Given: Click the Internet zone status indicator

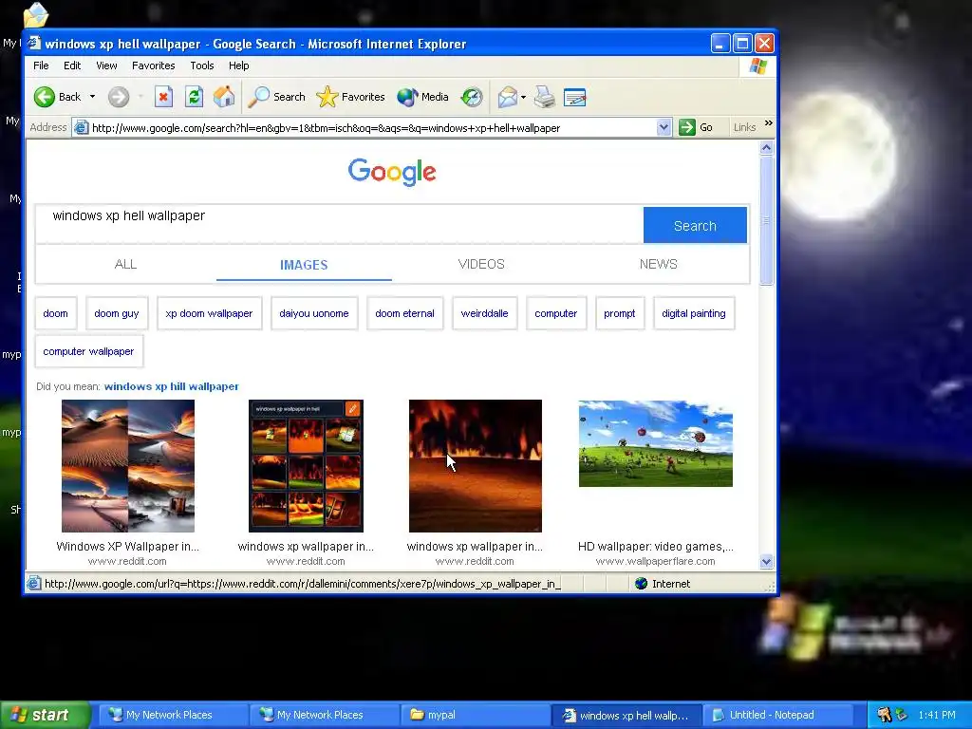Looking at the screenshot, I should (x=663, y=584).
